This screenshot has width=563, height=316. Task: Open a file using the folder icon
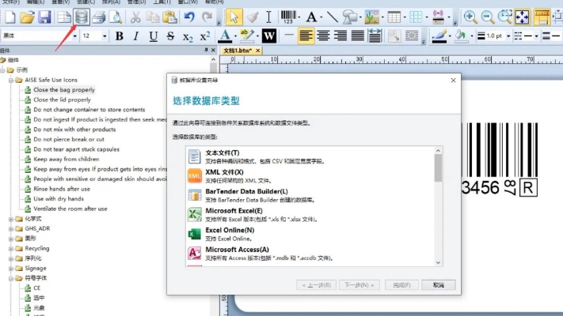(x=27, y=17)
